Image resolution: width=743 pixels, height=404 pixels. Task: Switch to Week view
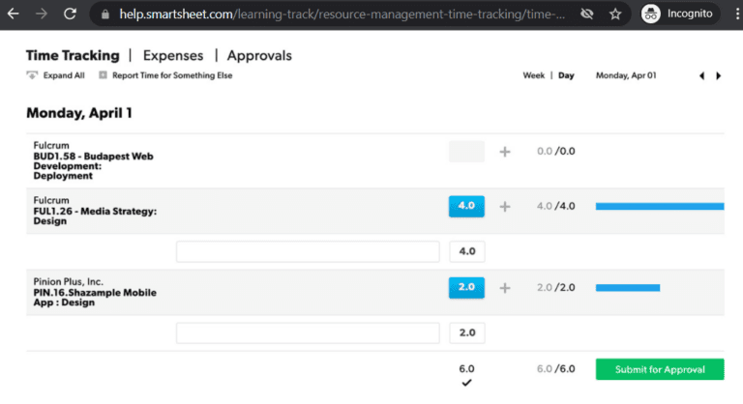534,75
